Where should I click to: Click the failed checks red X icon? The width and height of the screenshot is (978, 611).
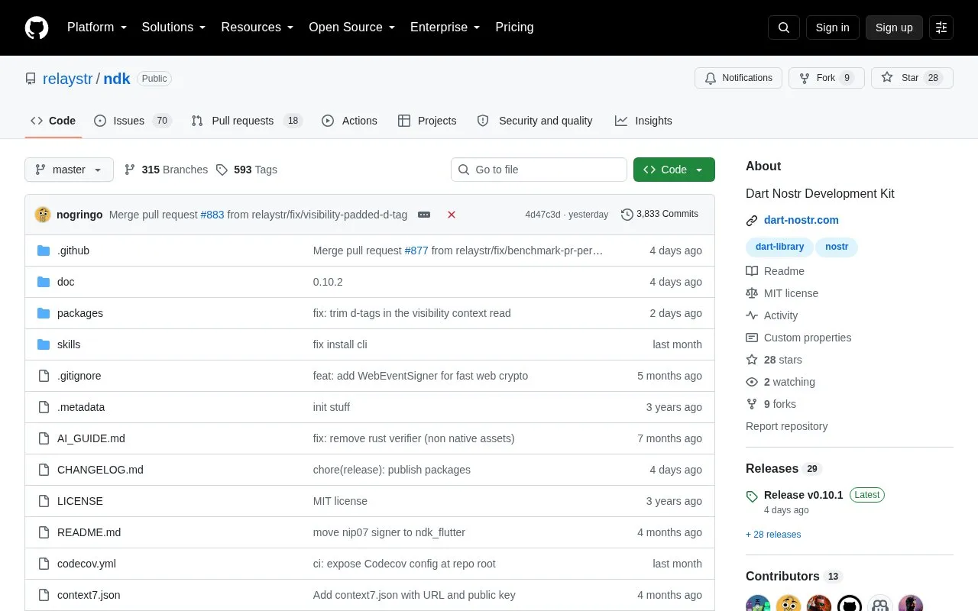pos(452,215)
